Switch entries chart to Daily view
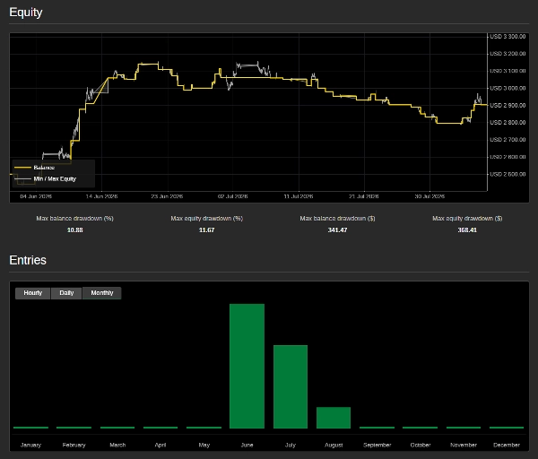 pos(66,293)
